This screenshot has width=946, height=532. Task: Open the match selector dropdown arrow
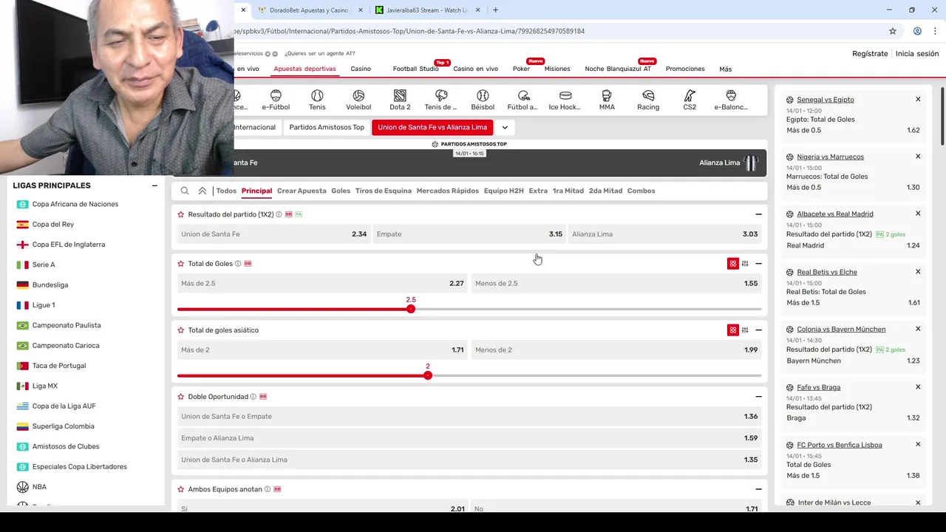click(505, 127)
